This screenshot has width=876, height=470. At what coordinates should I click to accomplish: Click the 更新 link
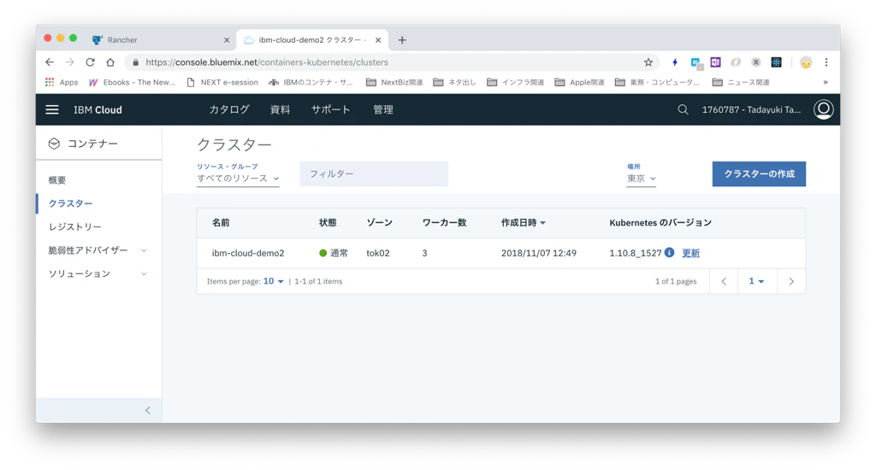[x=690, y=253]
